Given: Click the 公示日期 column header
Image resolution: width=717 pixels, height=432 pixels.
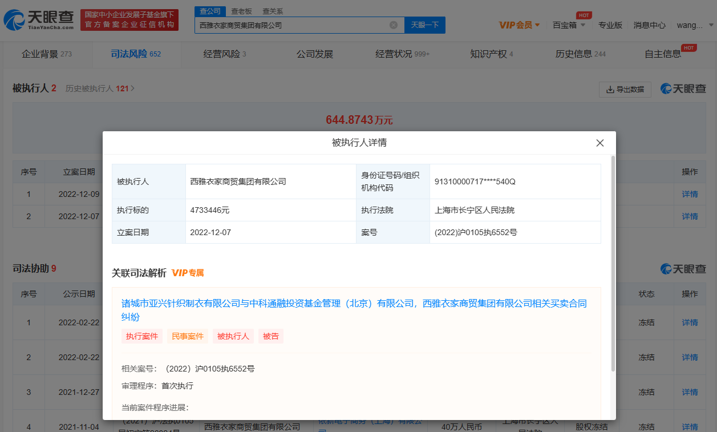Looking at the screenshot, I should point(79,294).
